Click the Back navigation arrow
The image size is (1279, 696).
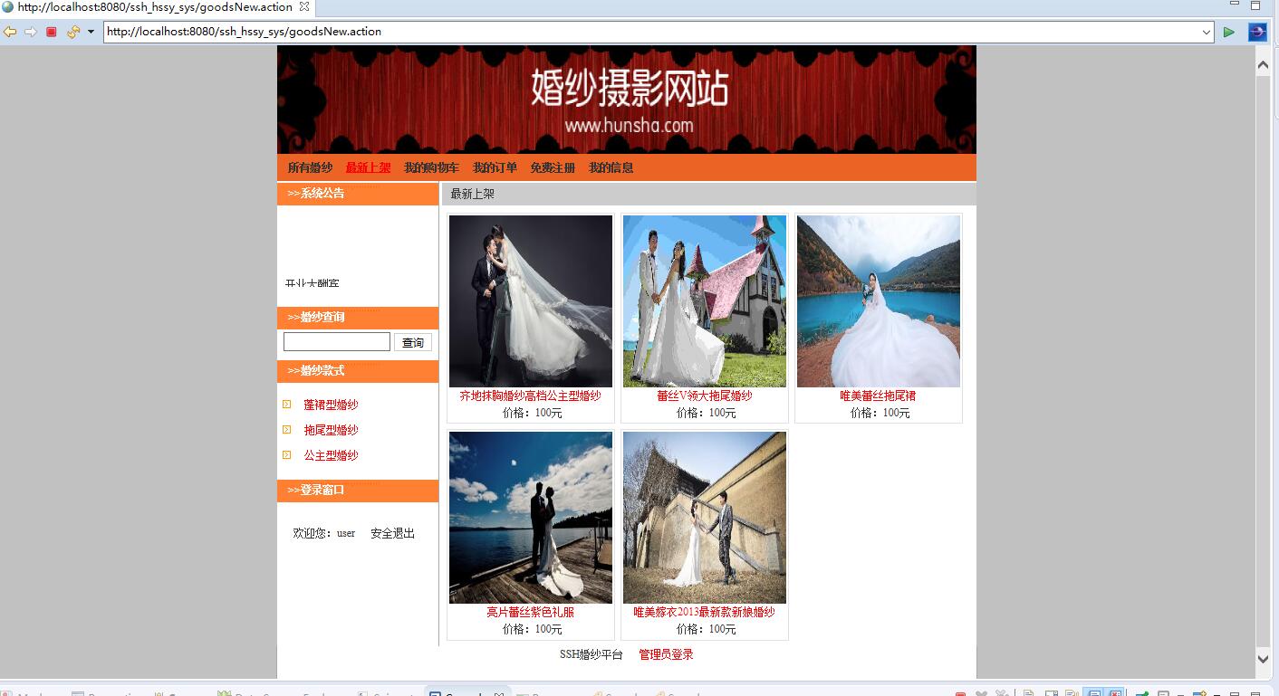(x=10, y=32)
